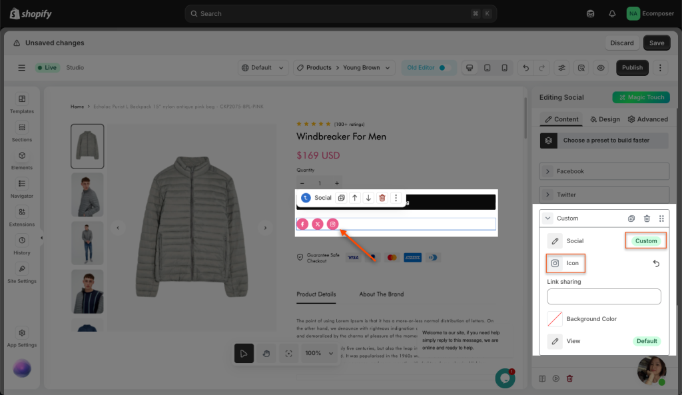Open the Templates panel in sidebar
Viewport: 682px width, 395px height.
[22, 103]
